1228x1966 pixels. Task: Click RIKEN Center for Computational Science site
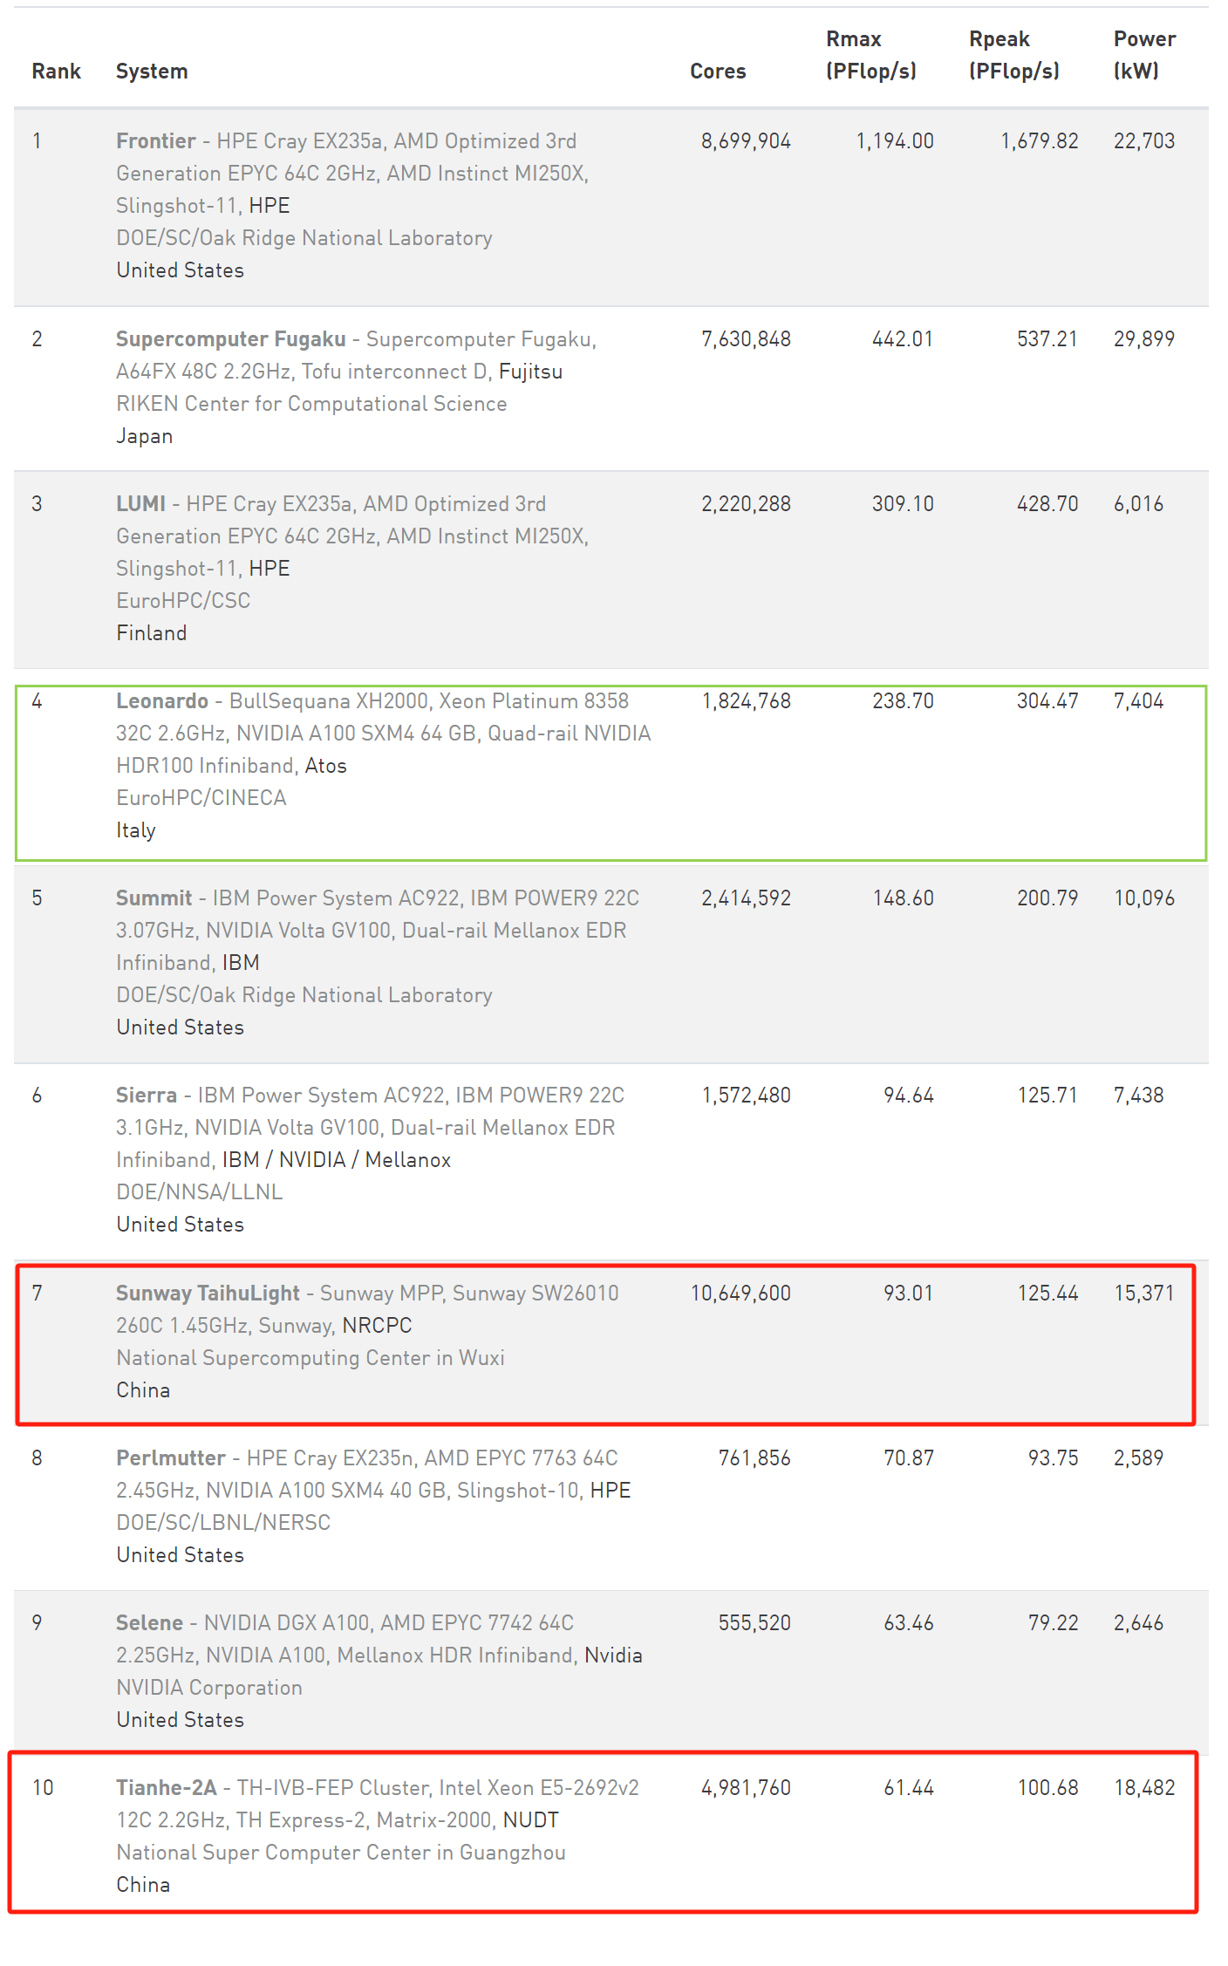(x=311, y=403)
